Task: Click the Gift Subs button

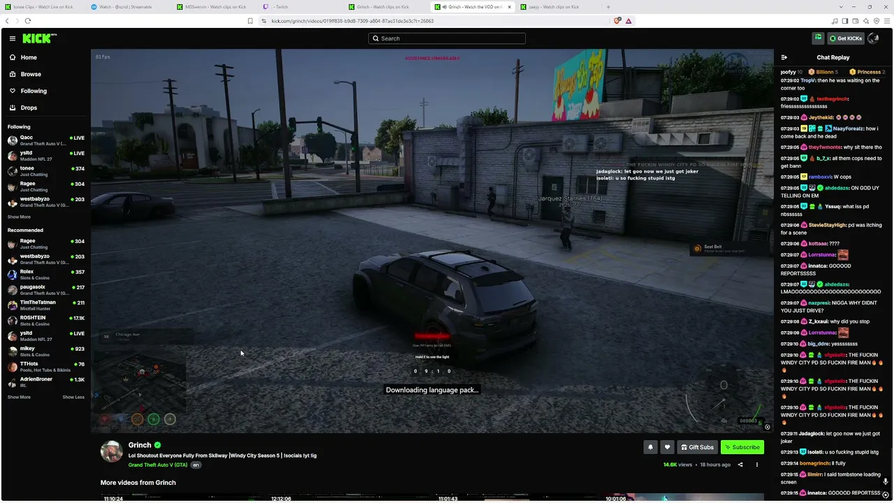Action: point(697,447)
